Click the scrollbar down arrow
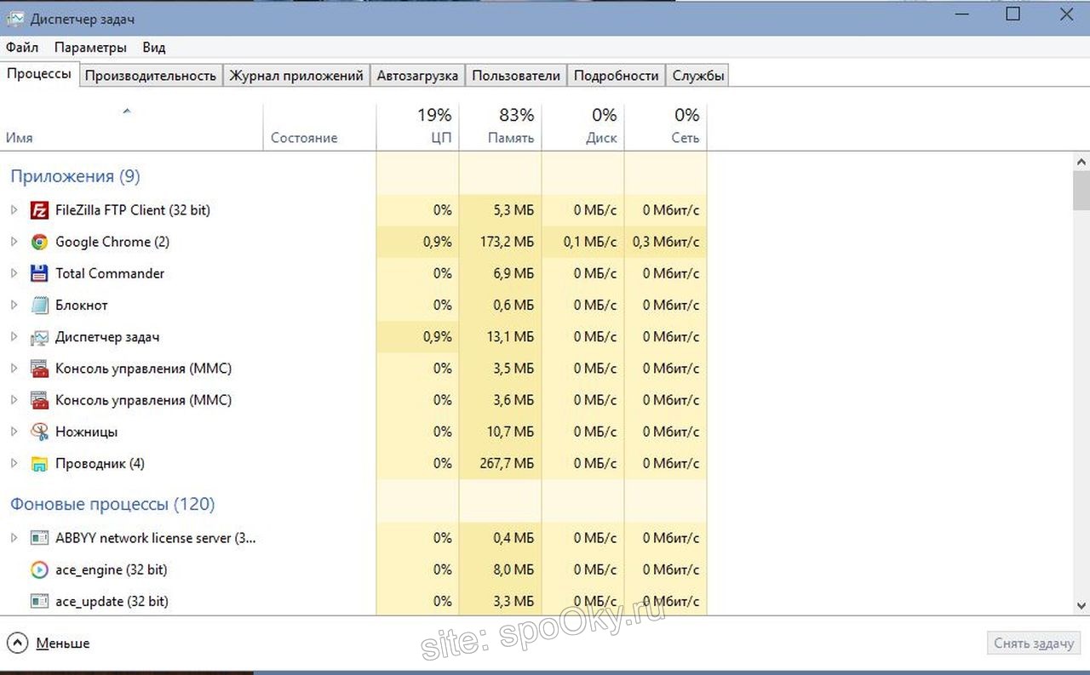 1081,605
